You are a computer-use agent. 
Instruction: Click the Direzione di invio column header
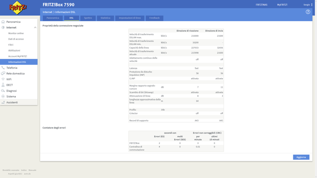tap(214, 31)
